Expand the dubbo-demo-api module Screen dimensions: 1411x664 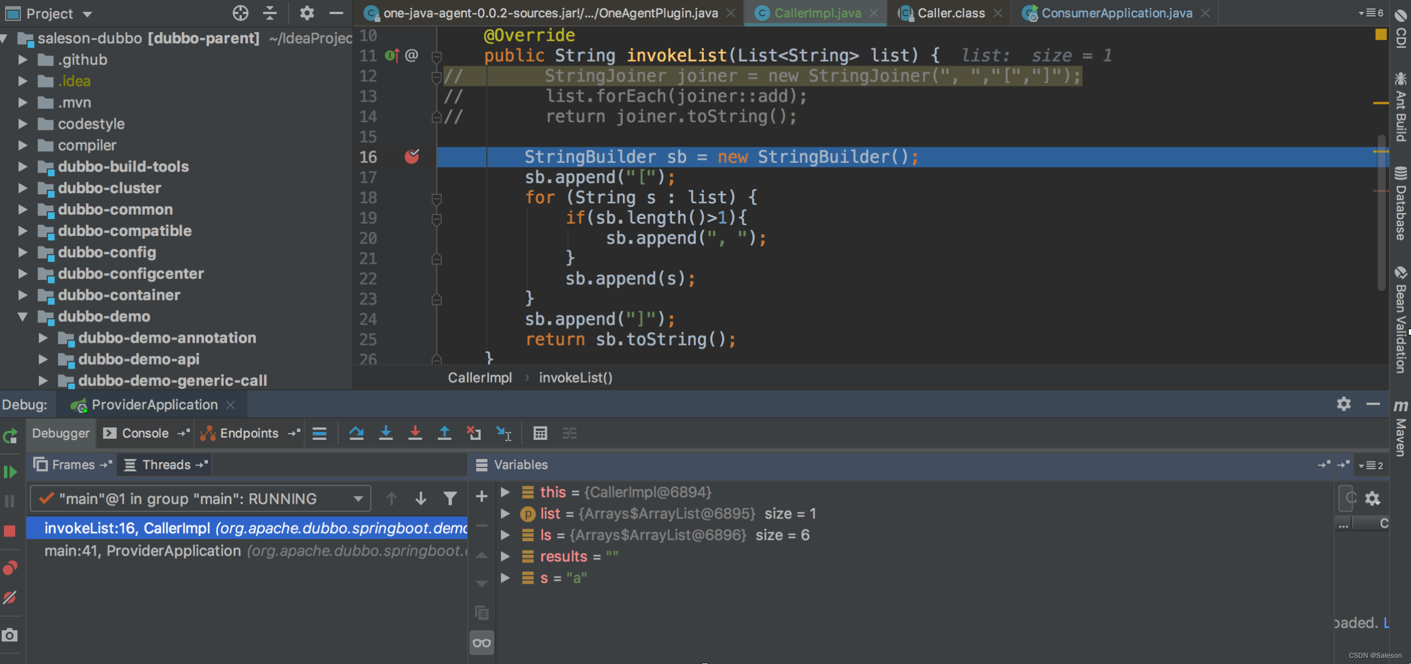[43, 360]
